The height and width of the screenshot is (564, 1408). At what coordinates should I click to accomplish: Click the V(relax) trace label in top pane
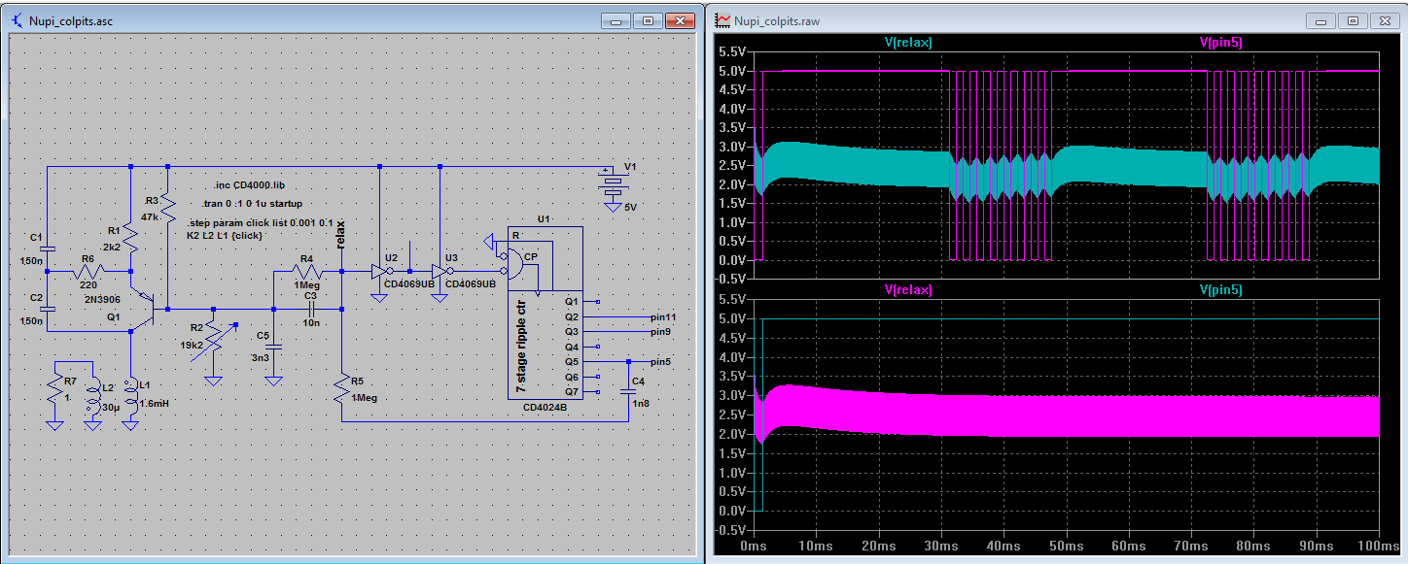coord(907,42)
